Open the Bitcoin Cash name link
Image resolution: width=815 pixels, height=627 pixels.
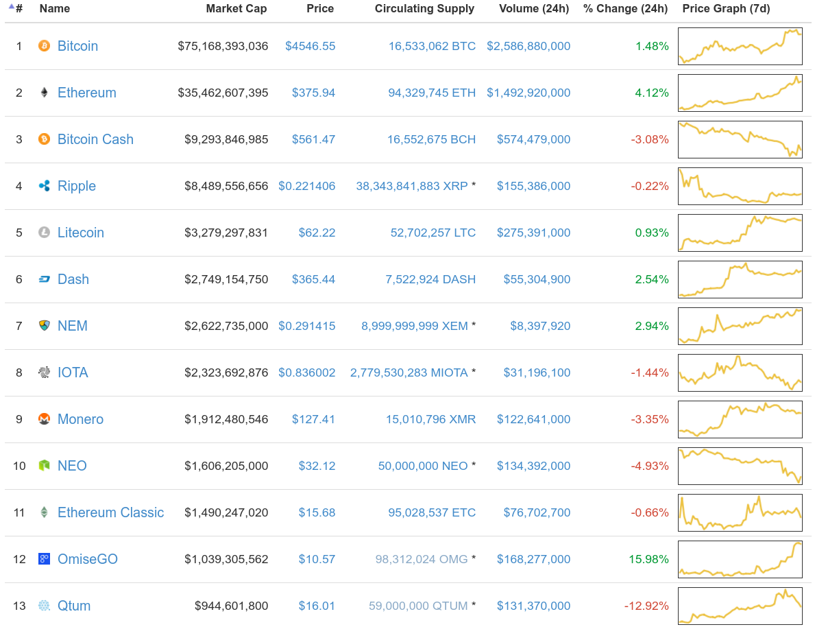pos(95,139)
